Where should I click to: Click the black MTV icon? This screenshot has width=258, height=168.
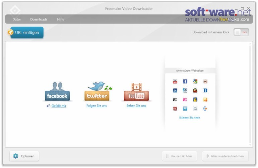point(175,99)
